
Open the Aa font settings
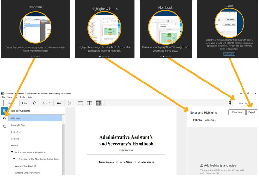pyautogui.click(x=59, y=103)
